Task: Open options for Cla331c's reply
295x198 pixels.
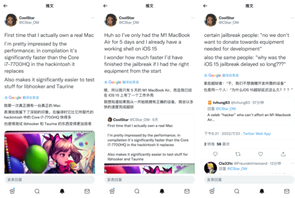Action: (292, 163)
